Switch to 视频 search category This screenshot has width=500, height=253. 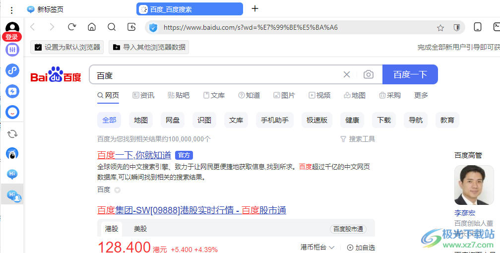(319, 95)
